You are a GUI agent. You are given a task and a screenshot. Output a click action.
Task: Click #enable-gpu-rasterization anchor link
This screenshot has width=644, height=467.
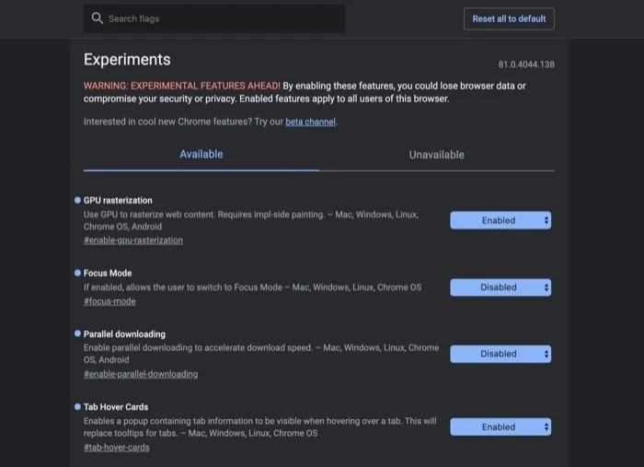click(132, 240)
